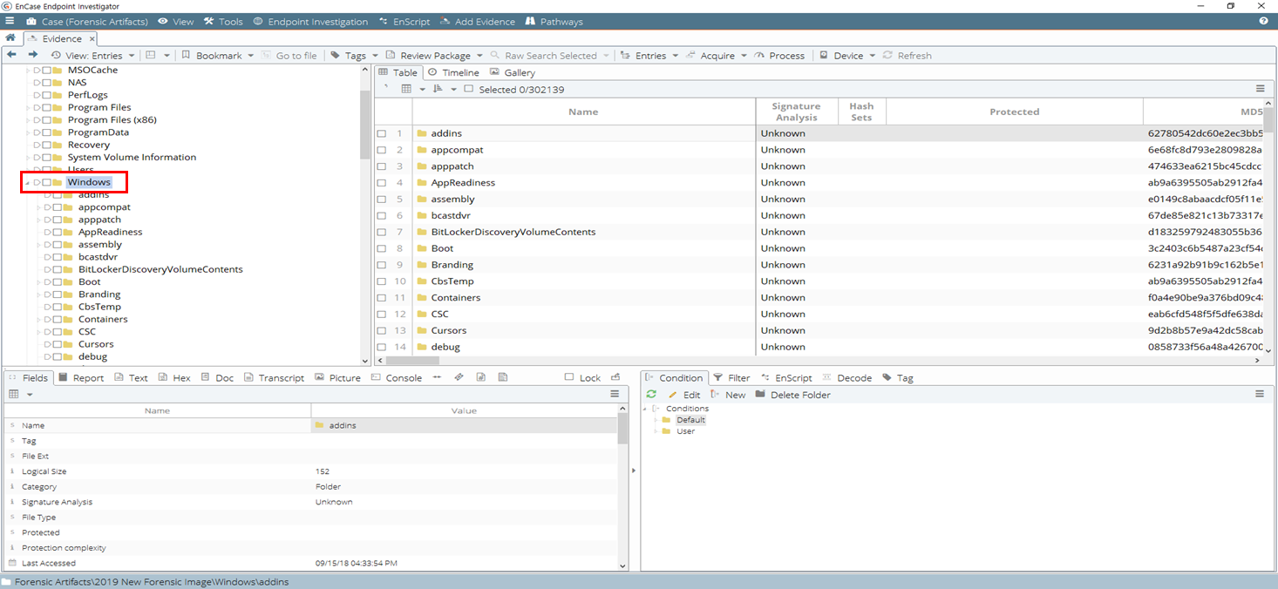The height and width of the screenshot is (589, 1278).
Task: Click the grid icon under Fields tab
Action: pyautogui.click(x=13, y=395)
